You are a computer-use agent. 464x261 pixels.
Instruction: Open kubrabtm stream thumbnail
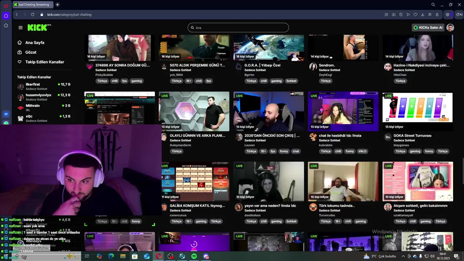343,111
